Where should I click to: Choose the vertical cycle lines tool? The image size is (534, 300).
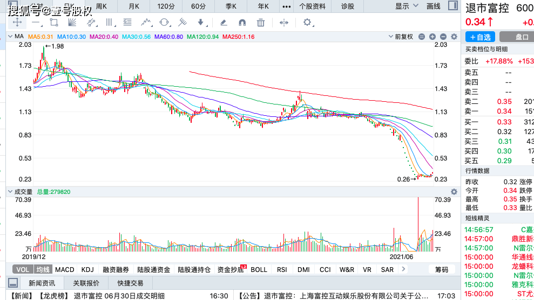point(109,23)
